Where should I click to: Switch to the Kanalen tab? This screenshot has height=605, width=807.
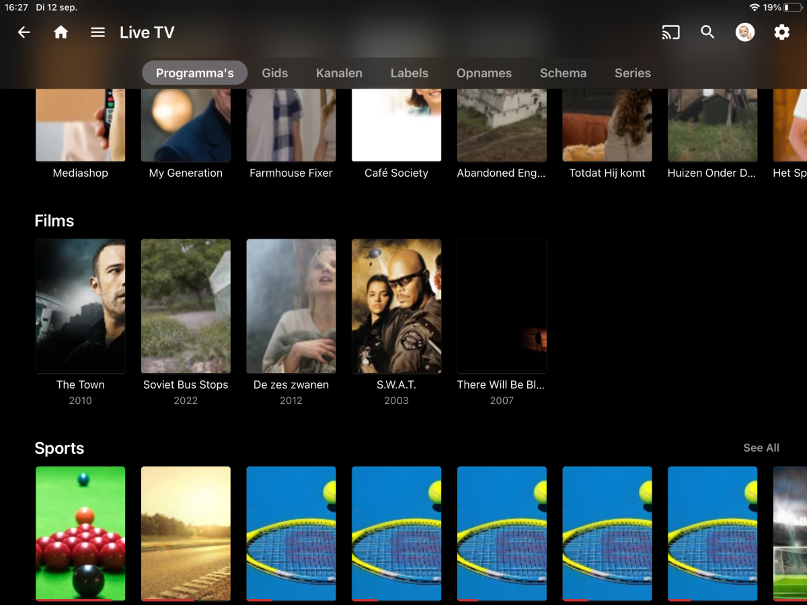[x=339, y=73]
